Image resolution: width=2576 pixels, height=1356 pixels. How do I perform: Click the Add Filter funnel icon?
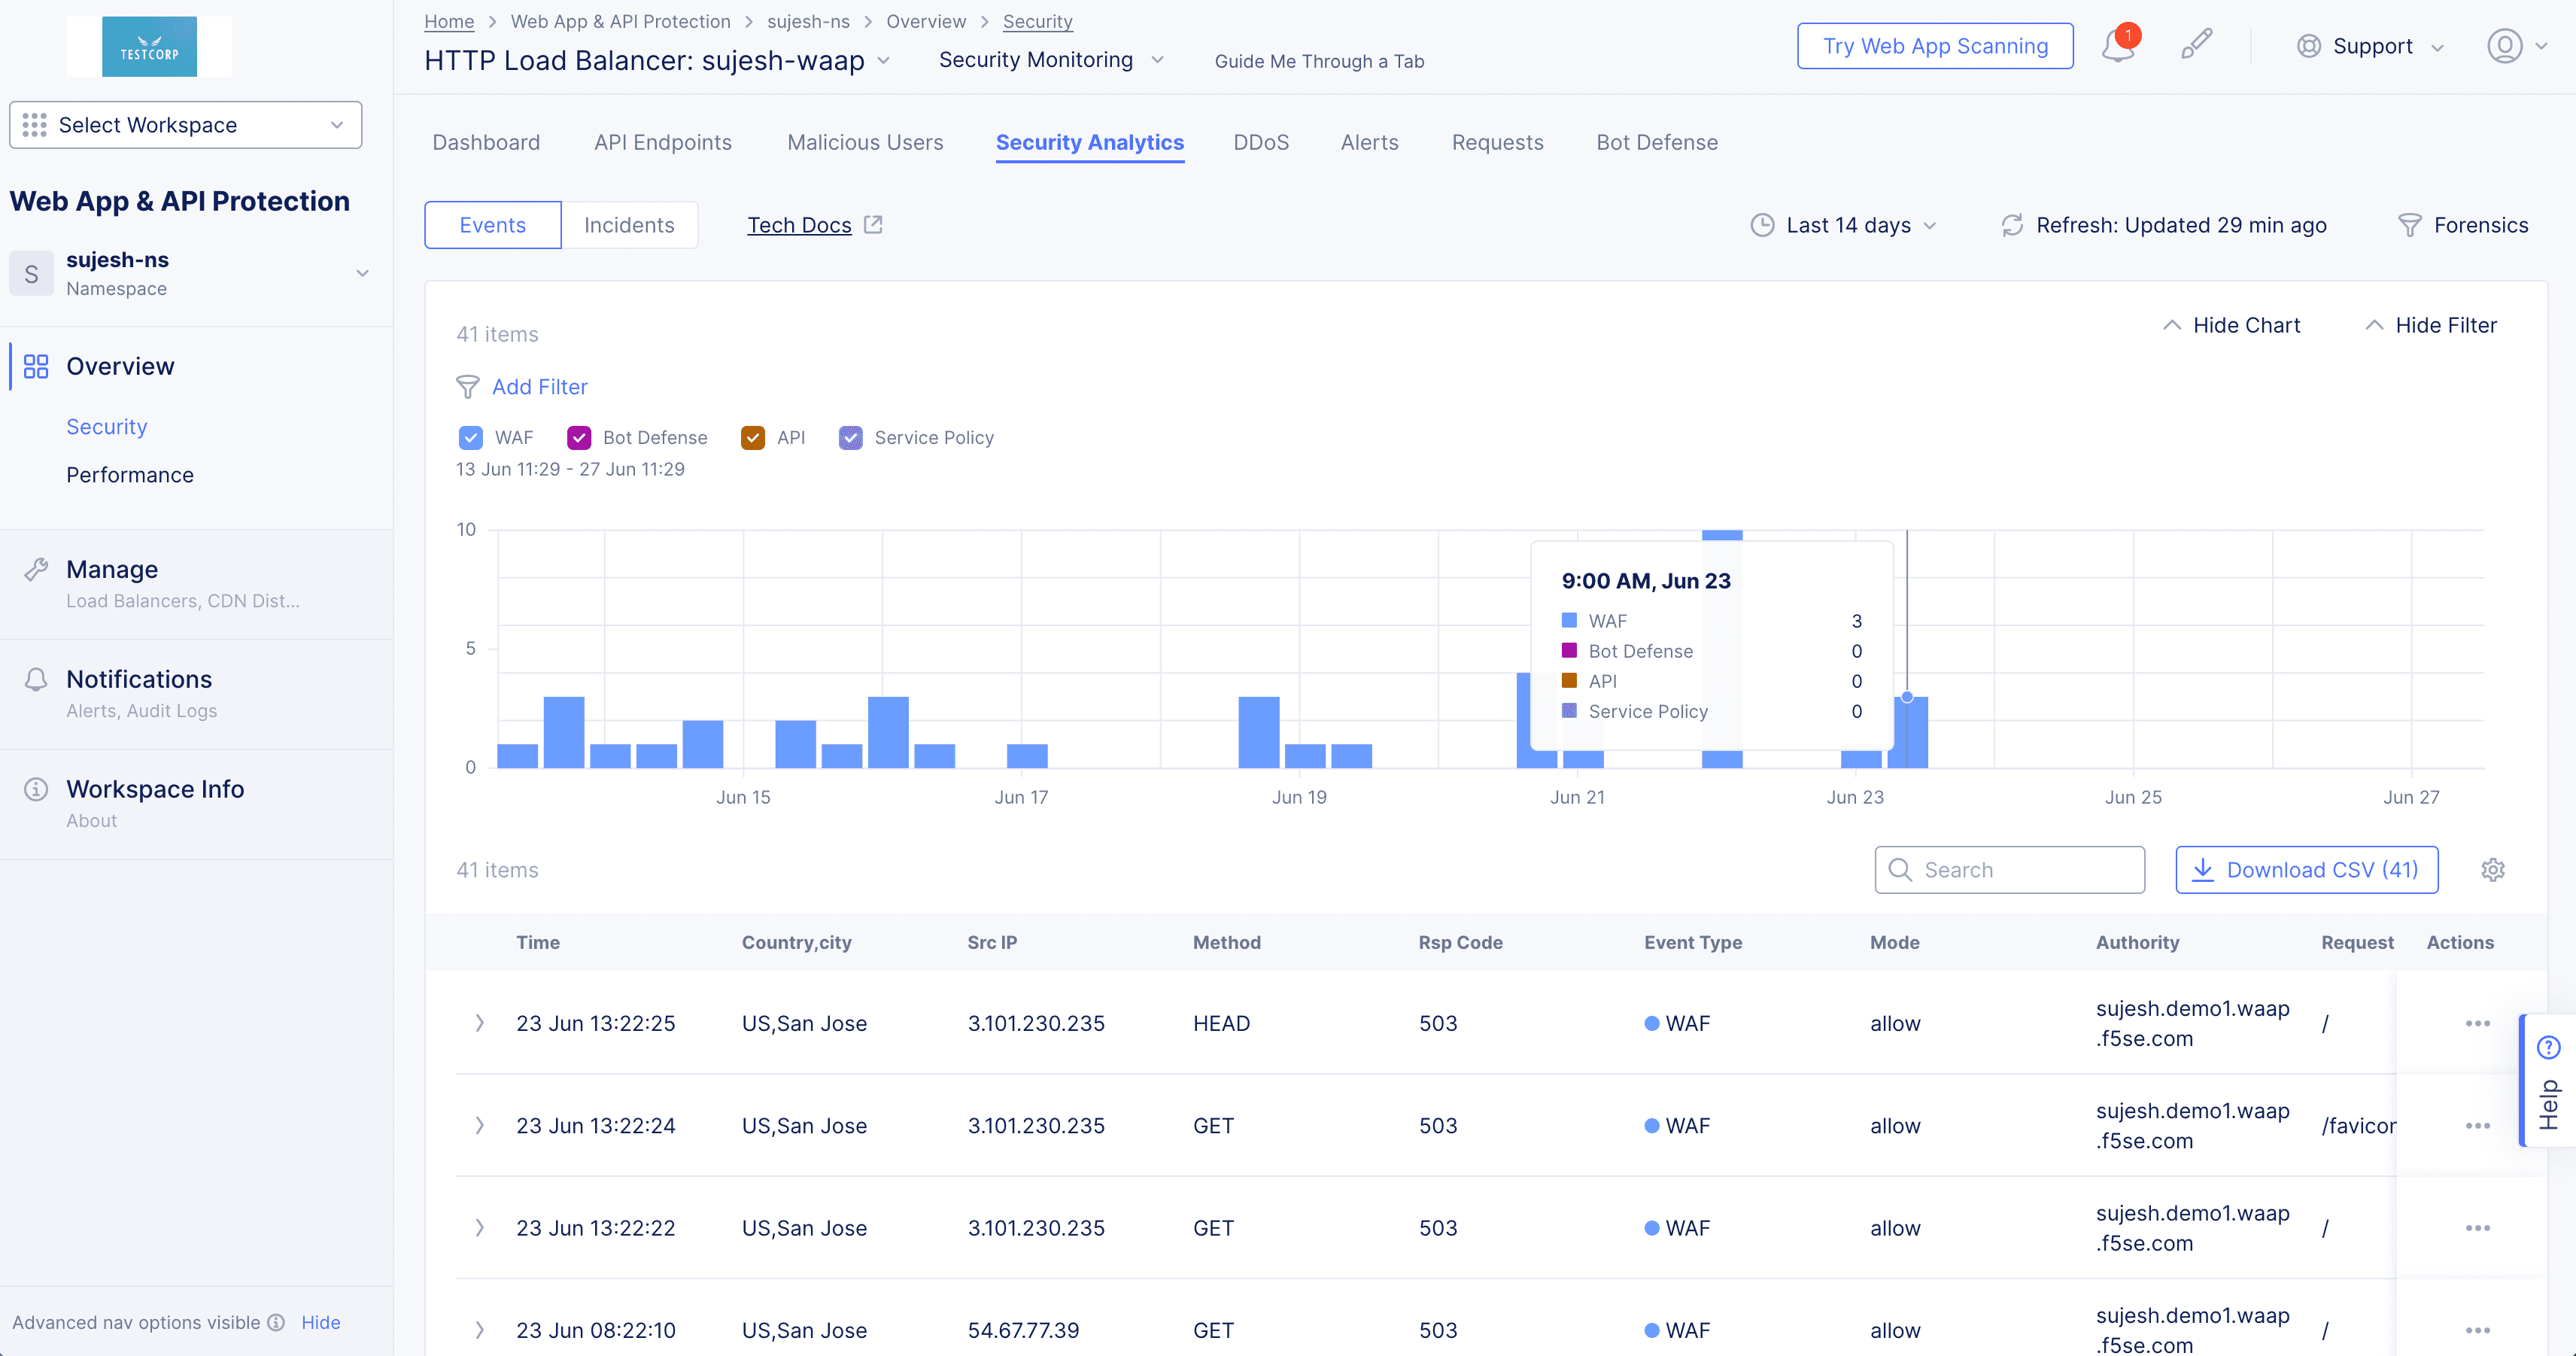point(467,387)
